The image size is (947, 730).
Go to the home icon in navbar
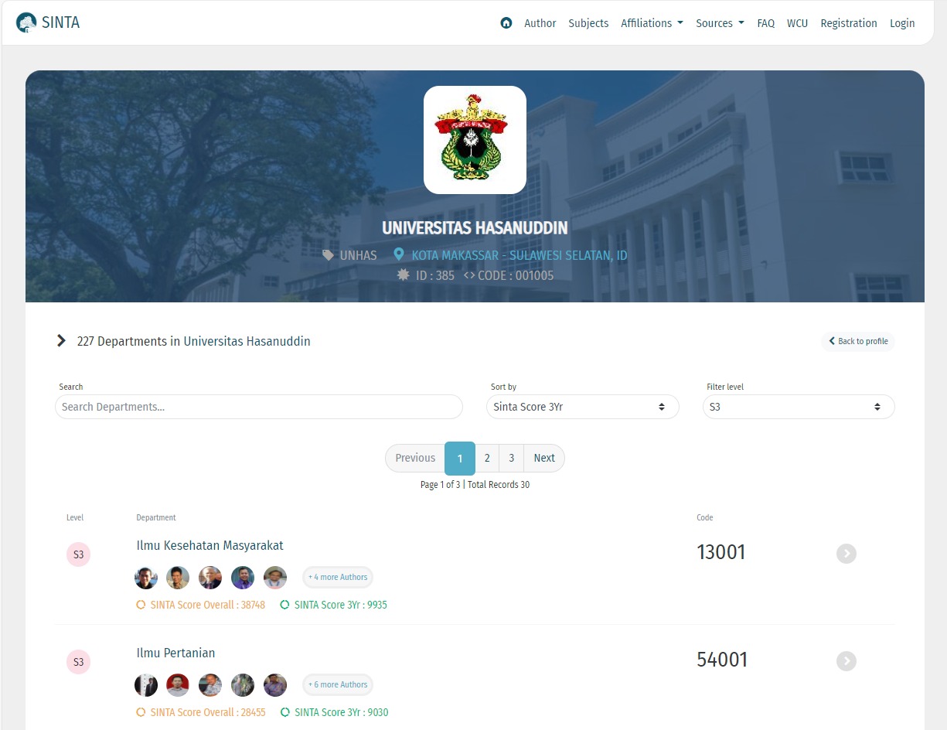coord(506,23)
